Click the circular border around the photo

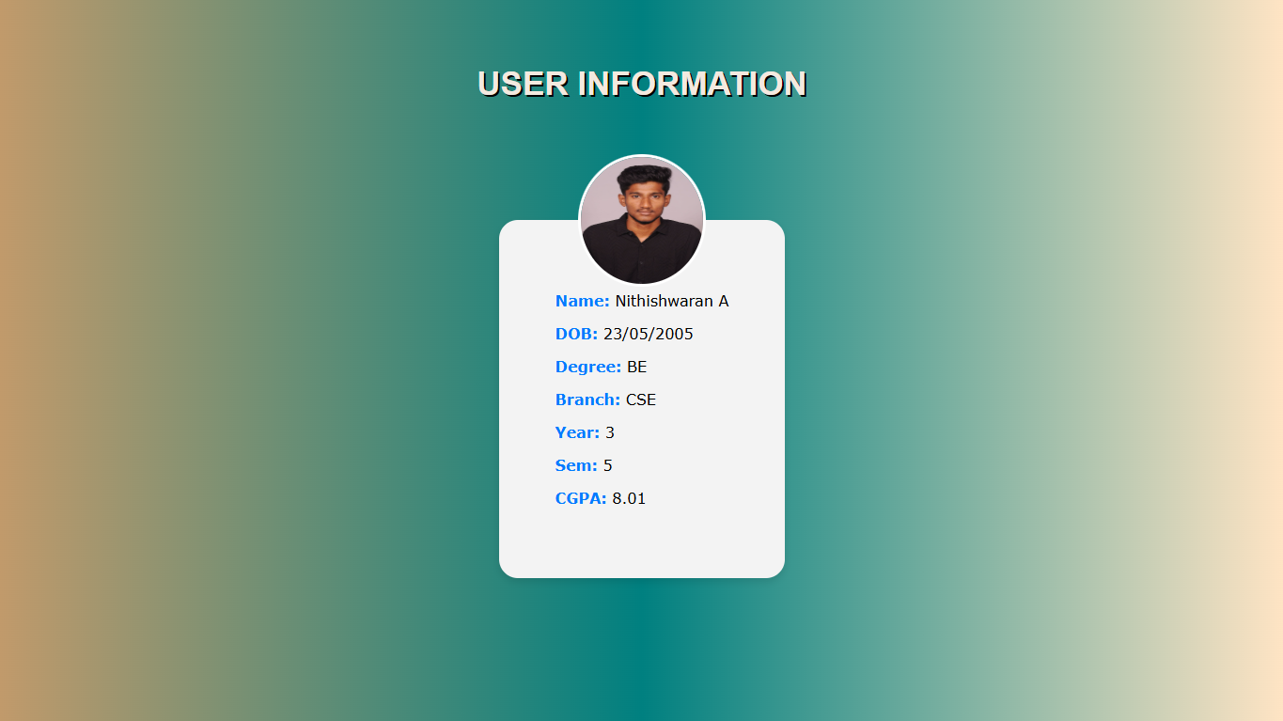click(641, 159)
